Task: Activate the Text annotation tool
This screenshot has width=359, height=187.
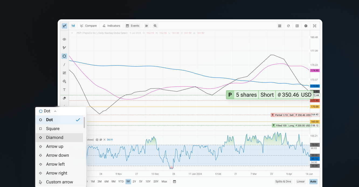Action: click(x=64, y=89)
